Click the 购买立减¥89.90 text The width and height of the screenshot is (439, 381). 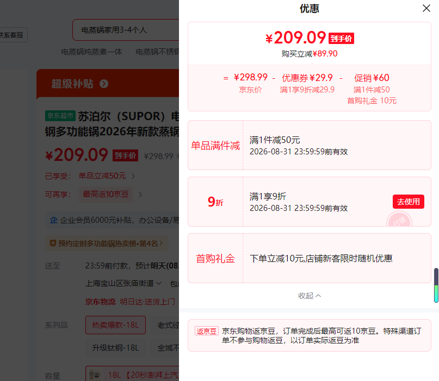310,53
